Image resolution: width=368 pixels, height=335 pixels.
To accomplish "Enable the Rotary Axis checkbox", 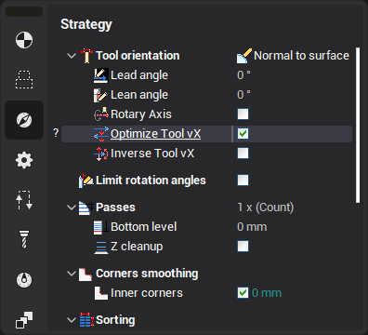I will 243,114.
